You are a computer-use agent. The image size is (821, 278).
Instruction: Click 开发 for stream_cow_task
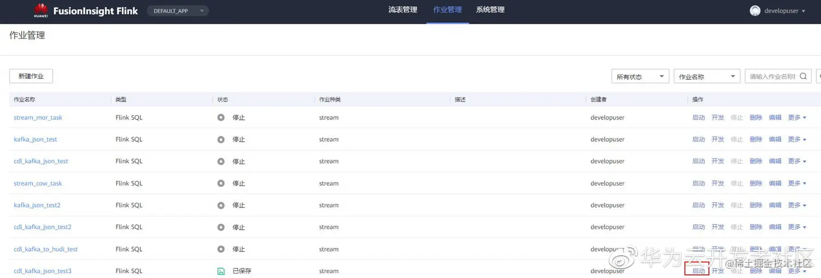pos(718,184)
